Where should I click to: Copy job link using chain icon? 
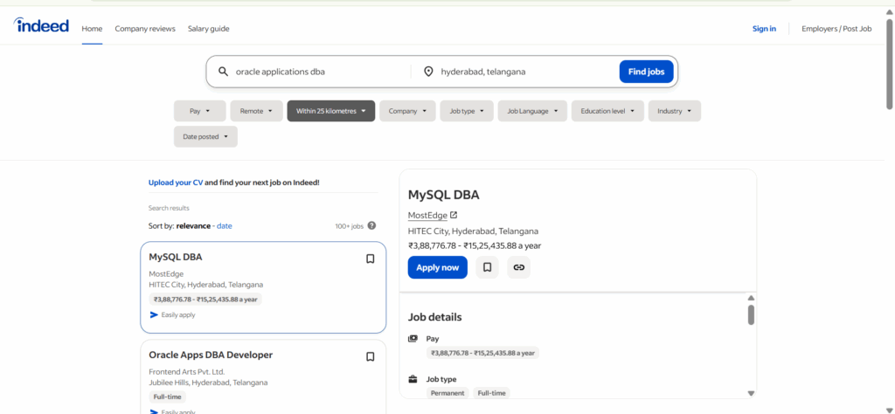pyautogui.click(x=518, y=267)
